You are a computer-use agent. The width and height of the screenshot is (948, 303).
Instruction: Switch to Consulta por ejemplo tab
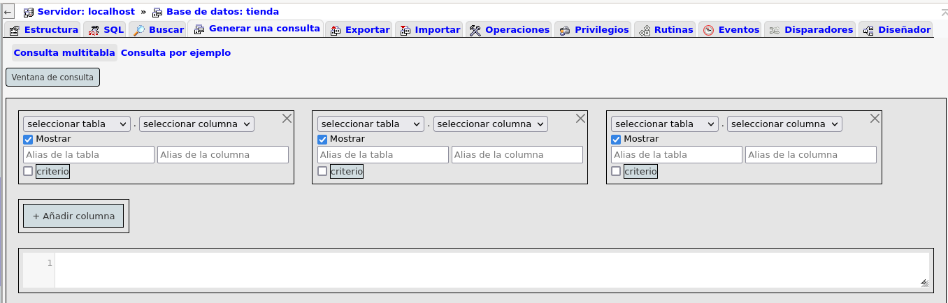click(x=175, y=53)
